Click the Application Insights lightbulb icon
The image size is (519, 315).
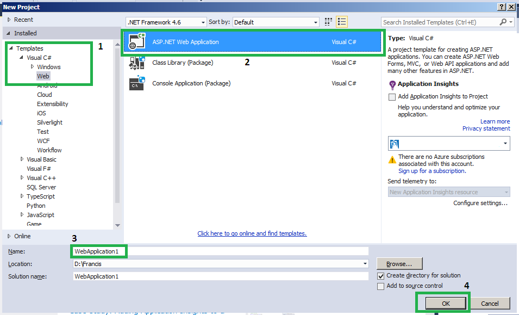(392, 85)
